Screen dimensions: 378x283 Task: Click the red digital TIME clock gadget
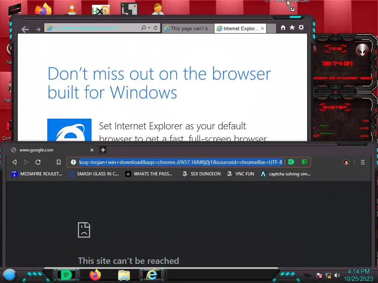click(x=337, y=63)
